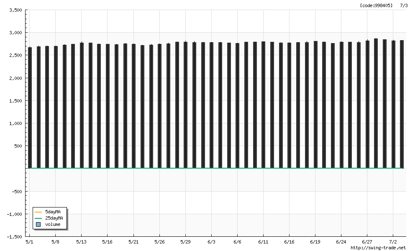Click the 5dayMA orange legend line
Viewport: 410px width, 251px height.
pos(38,212)
